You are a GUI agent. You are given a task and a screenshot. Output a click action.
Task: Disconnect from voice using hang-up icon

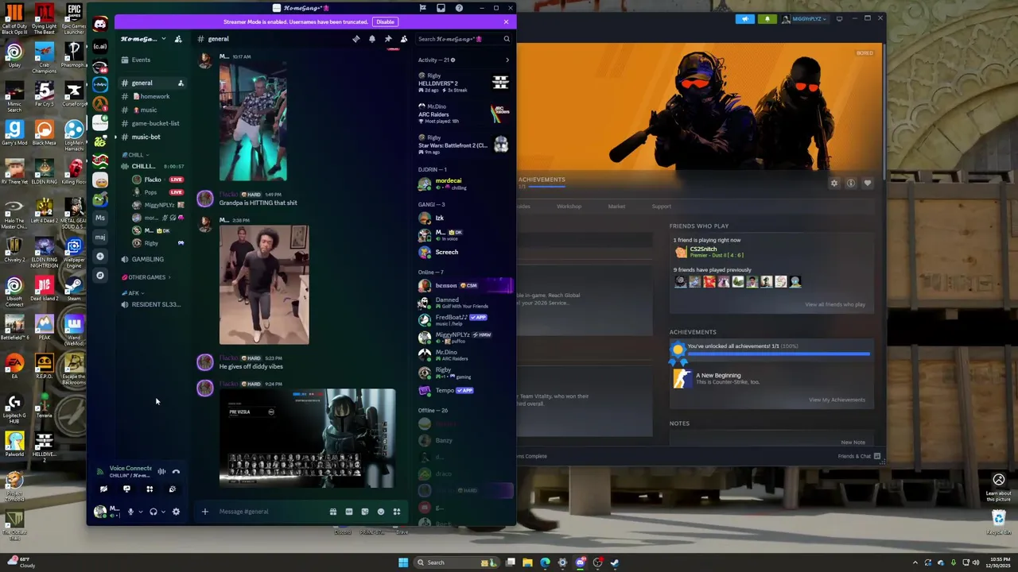pos(176,472)
